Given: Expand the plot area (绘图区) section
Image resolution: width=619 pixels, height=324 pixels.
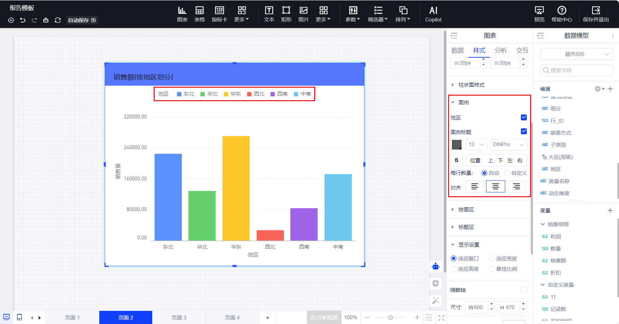Looking at the screenshot, I should [466, 210].
